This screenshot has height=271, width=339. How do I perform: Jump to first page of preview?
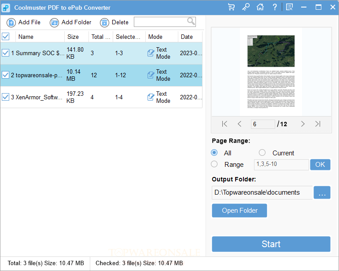[x=225, y=124]
